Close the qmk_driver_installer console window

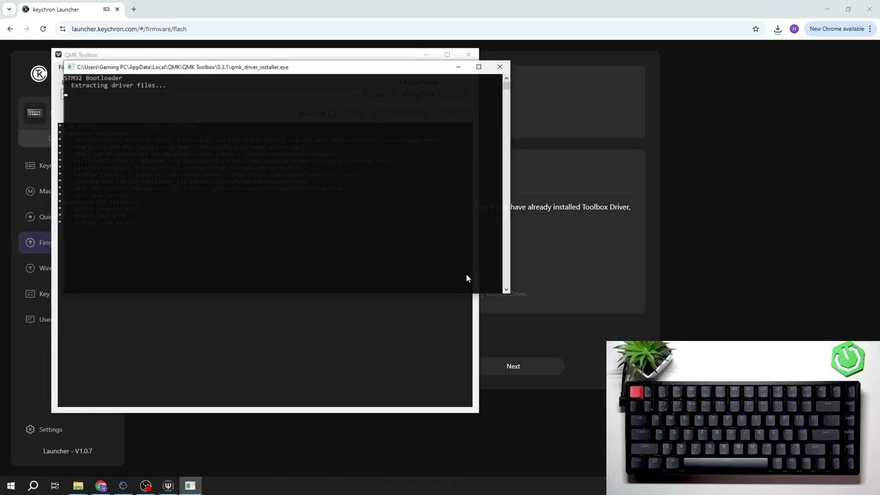click(500, 67)
